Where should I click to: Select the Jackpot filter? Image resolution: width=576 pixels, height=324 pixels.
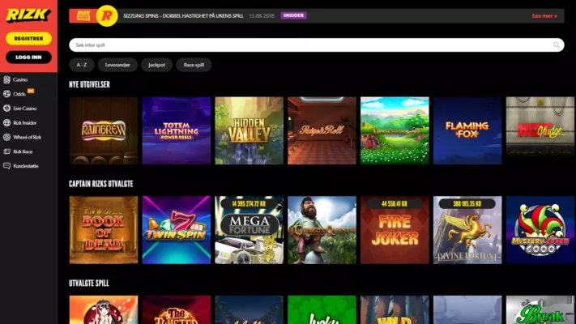(x=157, y=65)
